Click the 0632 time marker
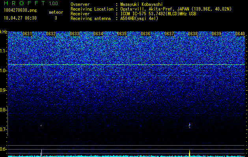Screen dimensions: 248x157 tap(51, 34)
